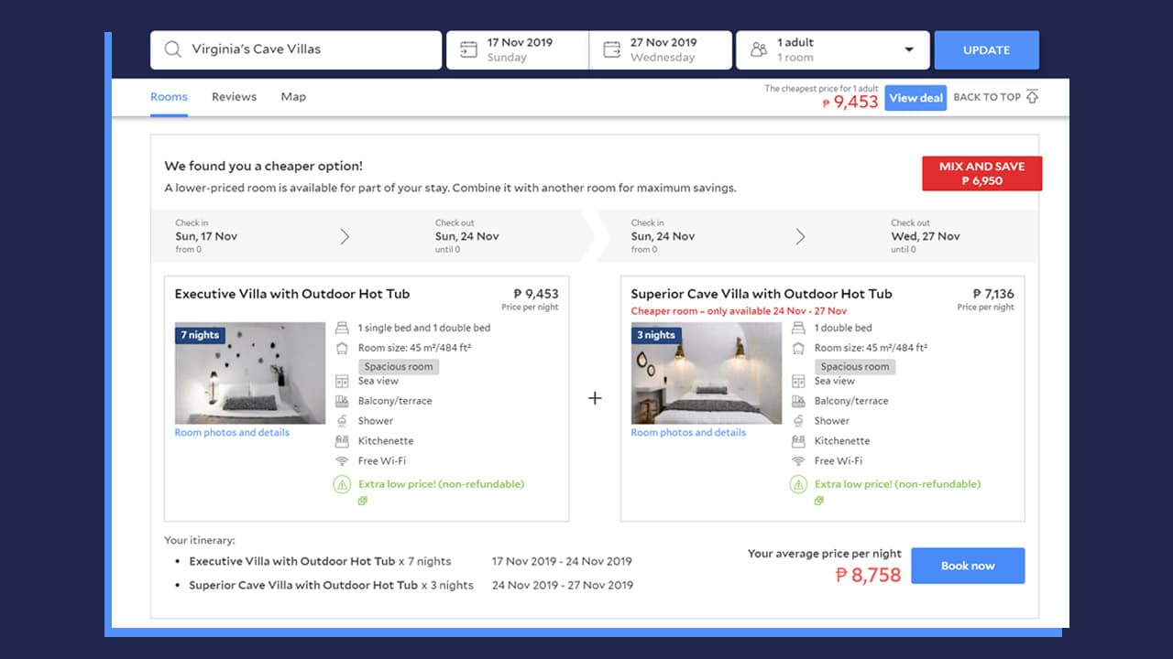Screen dimensions: 1173x659
Task: Click the Back to Top arrow icon
Action: pyautogui.click(x=1032, y=97)
